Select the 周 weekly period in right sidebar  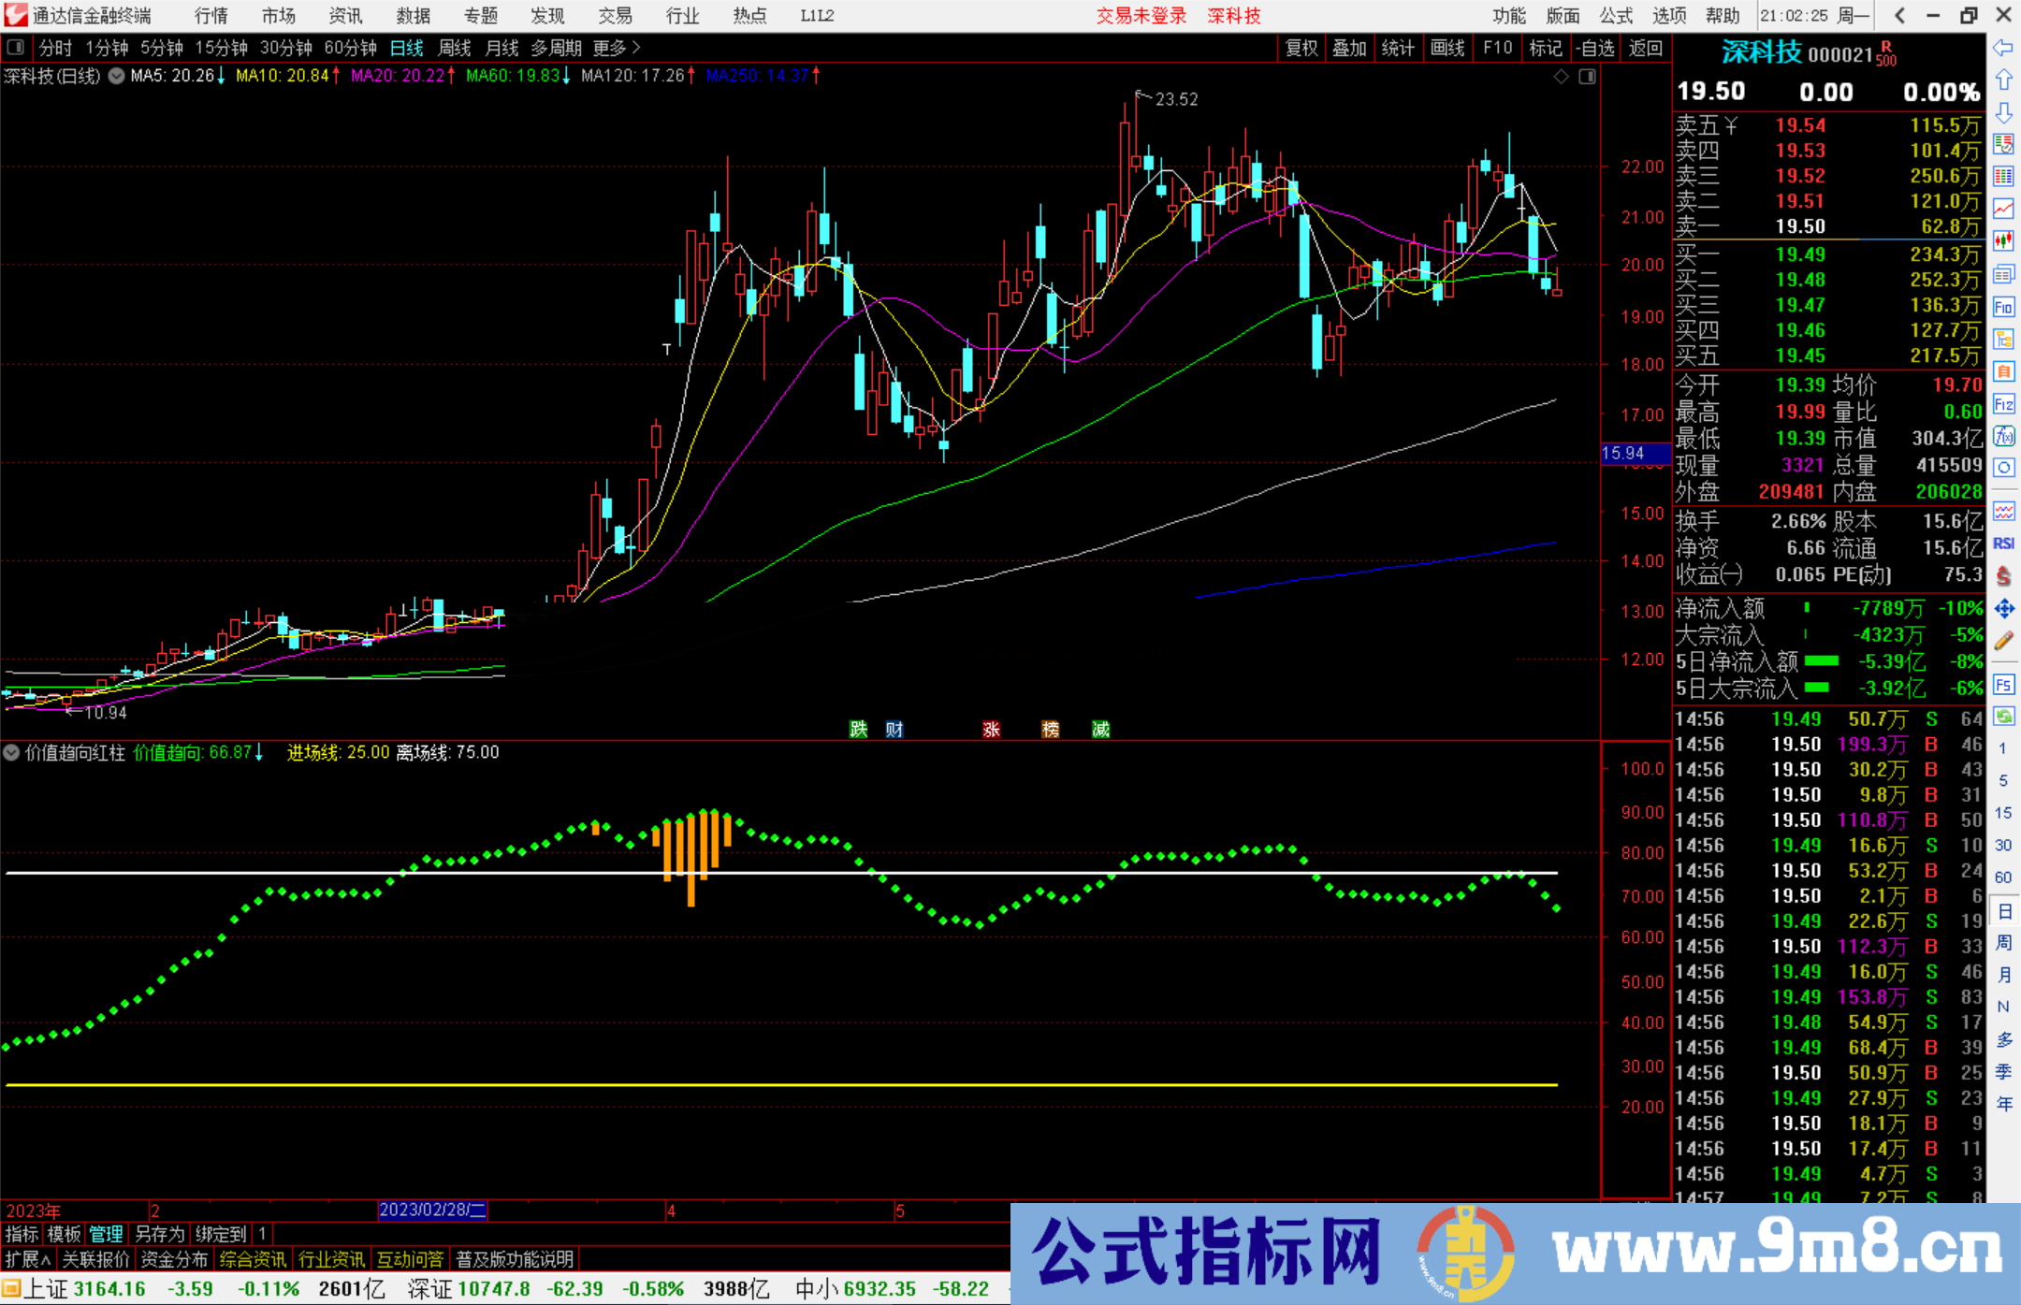click(2003, 943)
